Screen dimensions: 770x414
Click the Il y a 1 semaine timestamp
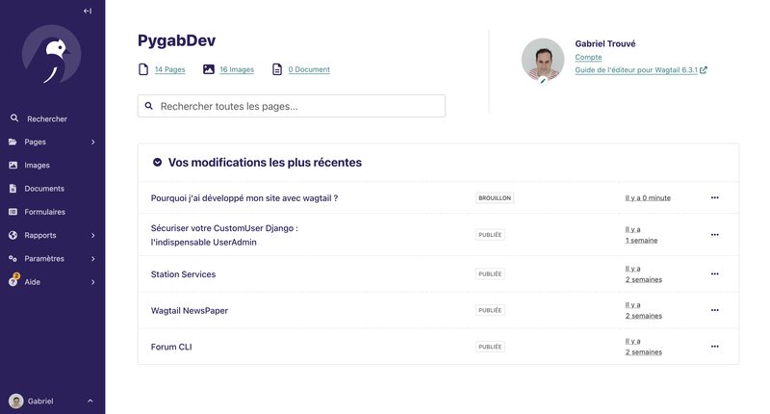(641, 235)
